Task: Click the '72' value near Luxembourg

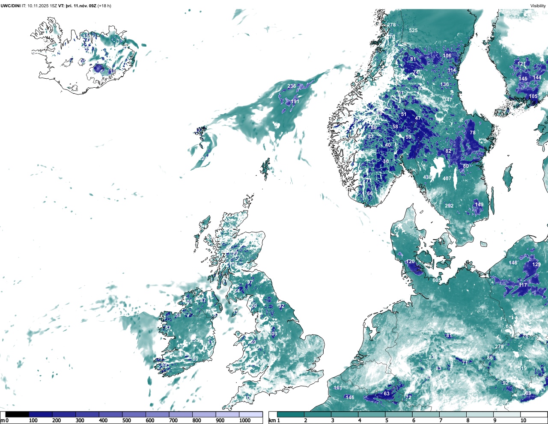Action: pyautogui.click(x=408, y=397)
